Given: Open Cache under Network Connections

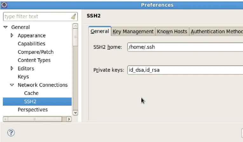Looking at the screenshot, I should coord(31,93).
